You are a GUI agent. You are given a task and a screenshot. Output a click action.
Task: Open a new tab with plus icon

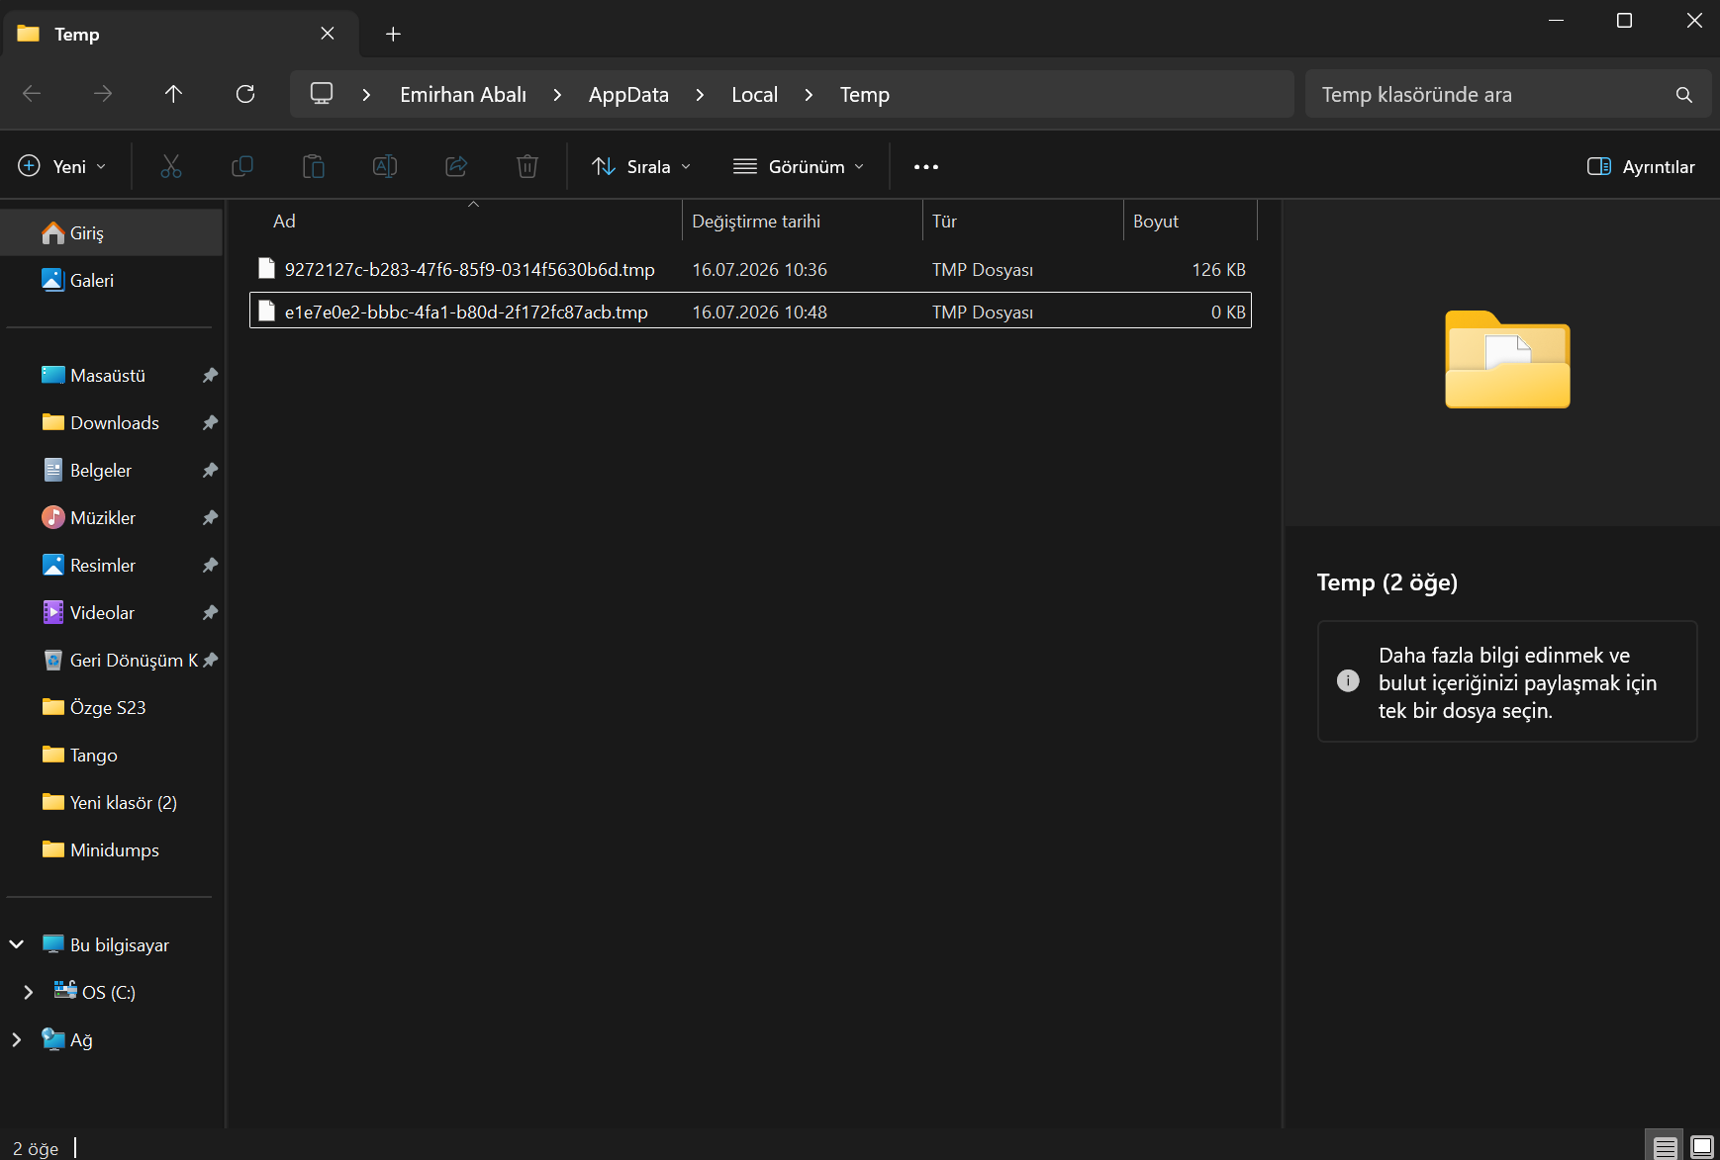coord(393,34)
